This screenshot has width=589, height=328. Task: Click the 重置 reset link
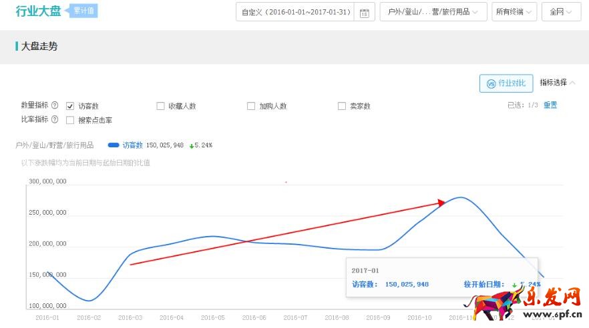550,105
